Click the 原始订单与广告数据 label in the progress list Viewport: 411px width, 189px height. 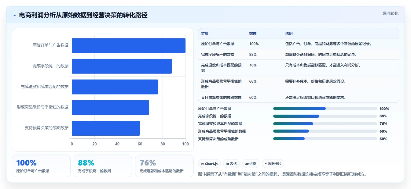(215, 109)
